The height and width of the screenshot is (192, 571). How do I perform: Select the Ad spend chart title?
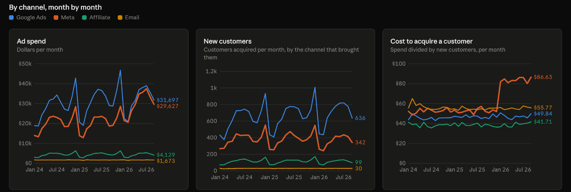coord(31,41)
